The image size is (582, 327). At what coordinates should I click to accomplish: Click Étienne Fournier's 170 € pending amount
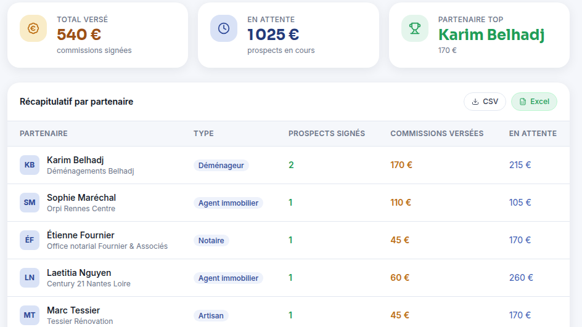pyautogui.click(x=520, y=240)
